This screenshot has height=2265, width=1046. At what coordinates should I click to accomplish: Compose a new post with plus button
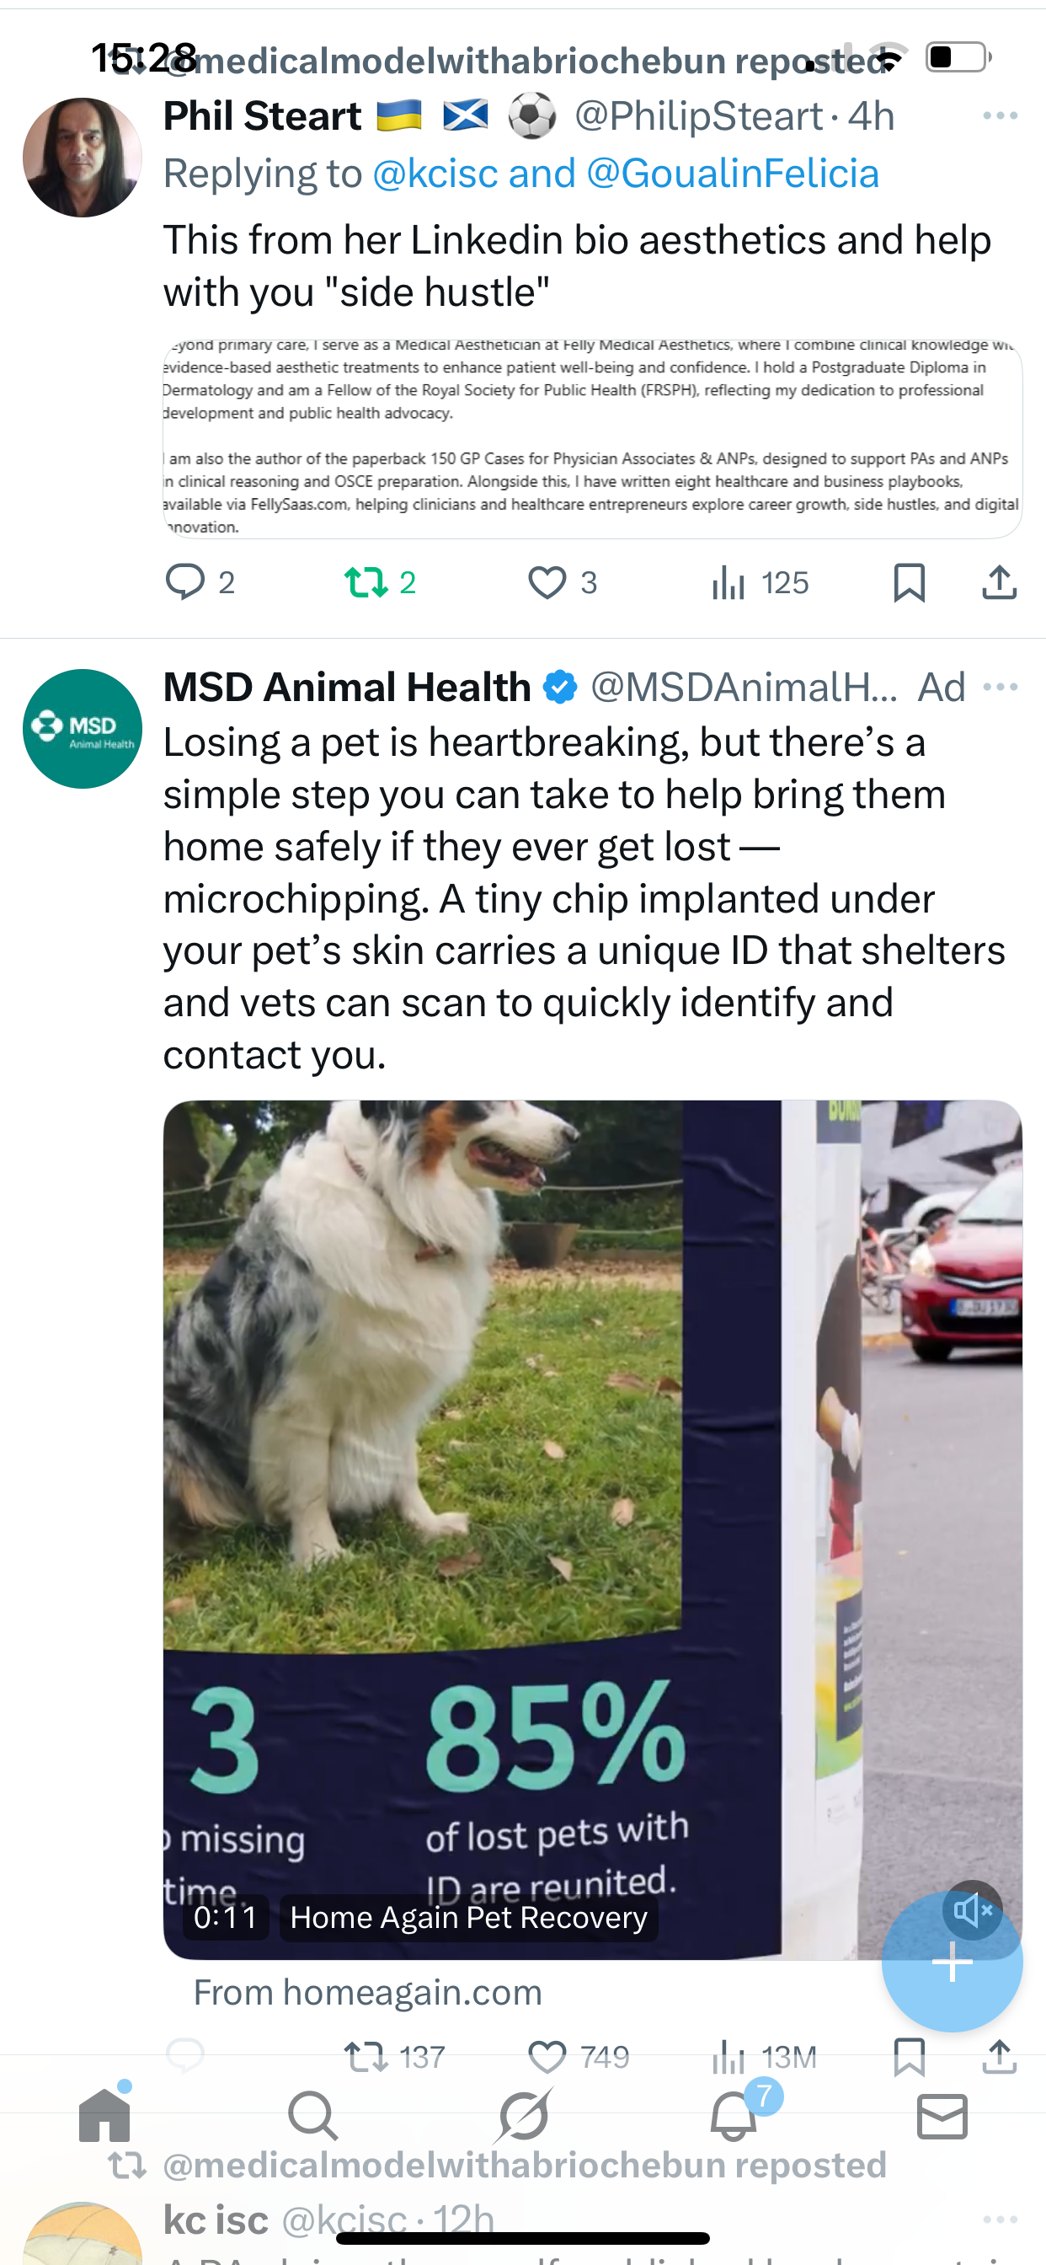tap(952, 1962)
